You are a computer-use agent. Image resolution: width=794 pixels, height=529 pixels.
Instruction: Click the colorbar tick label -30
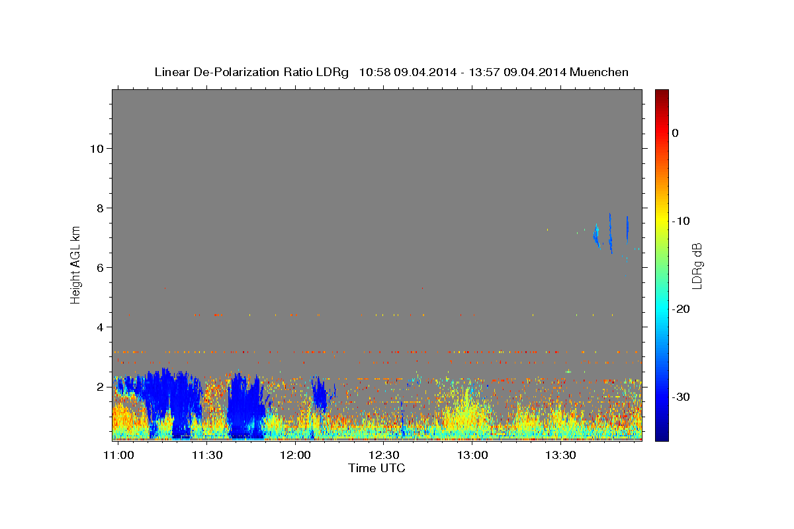point(682,397)
